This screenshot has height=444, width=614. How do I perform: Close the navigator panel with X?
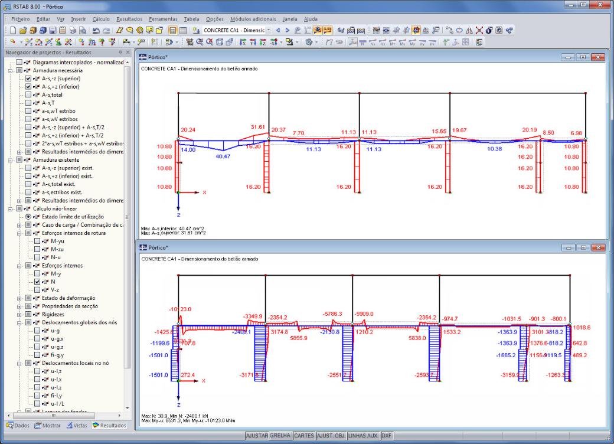click(128, 52)
